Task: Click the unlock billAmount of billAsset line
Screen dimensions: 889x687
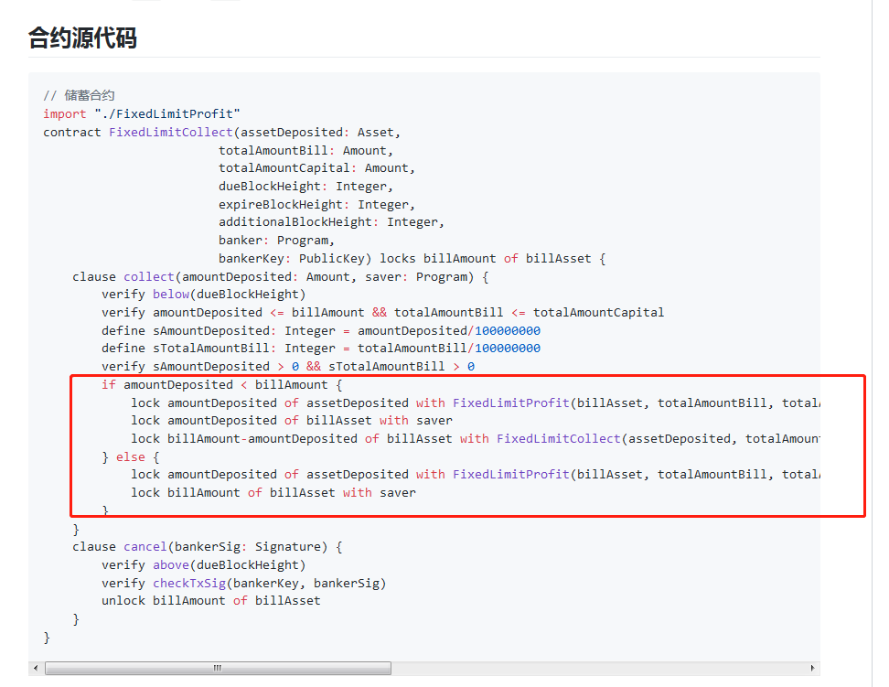Action: point(211,600)
